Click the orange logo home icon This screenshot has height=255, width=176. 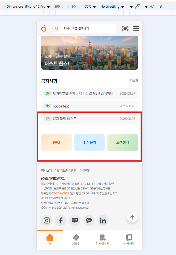click(44, 28)
